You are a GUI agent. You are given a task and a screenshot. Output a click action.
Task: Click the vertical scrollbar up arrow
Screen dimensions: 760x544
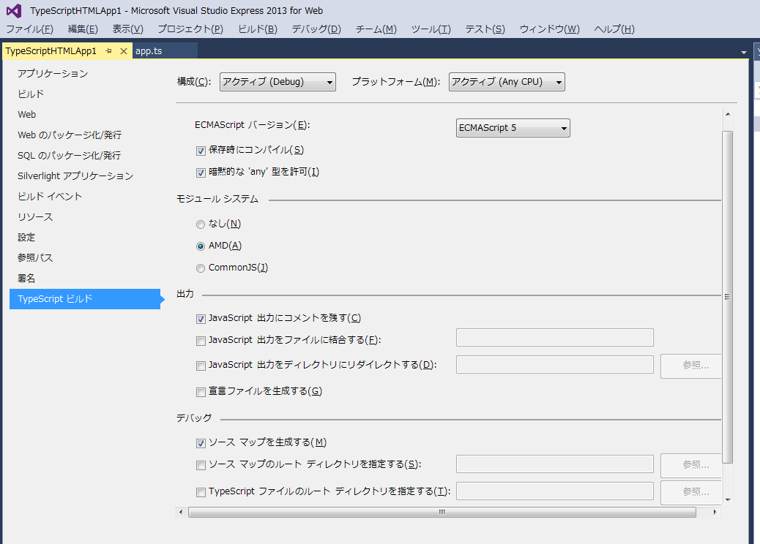pos(728,114)
